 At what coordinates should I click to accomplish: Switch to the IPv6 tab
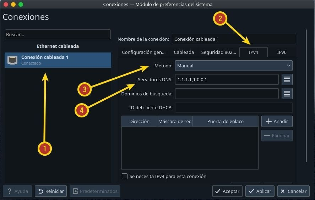pyautogui.click(x=282, y=52)
